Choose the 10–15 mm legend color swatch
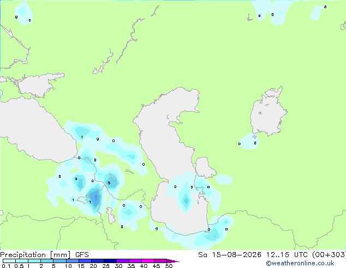This screenshot has width=346, height=268. click(73, 261)
